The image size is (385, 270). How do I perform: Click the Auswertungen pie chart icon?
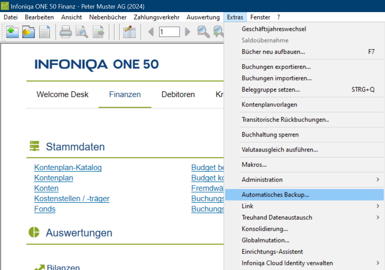pyautogui.click(x=34, y=232)
